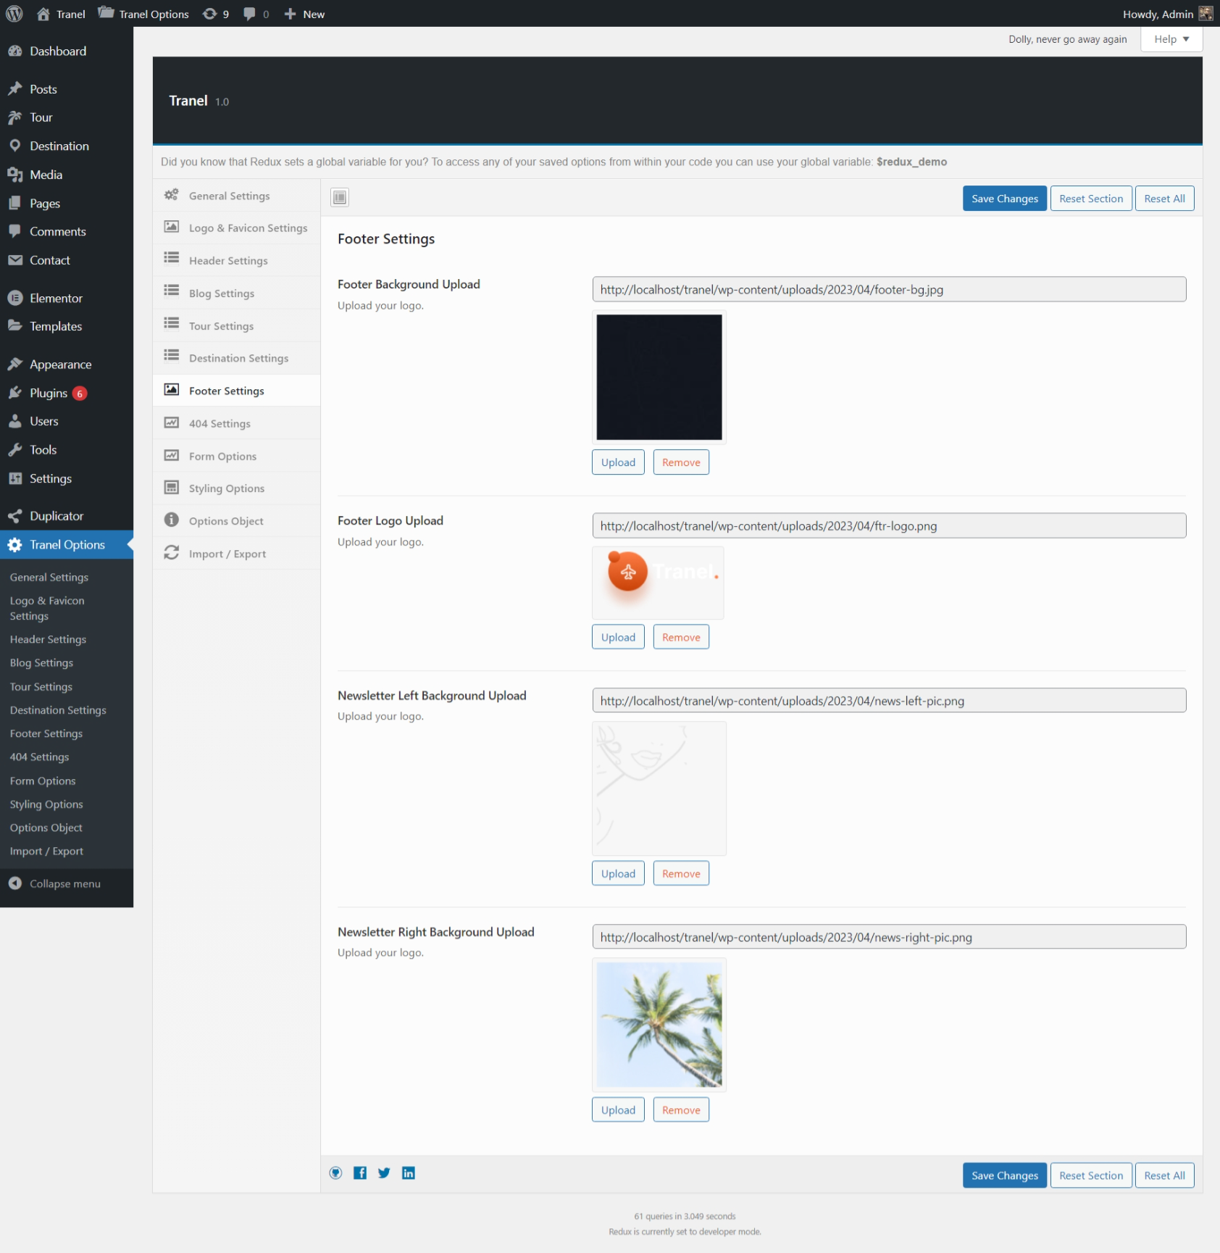The width and height of the screenshot is (1220, 1253).
Task: Open the Tranel site home icon
Action: click(x=43, y=14)
